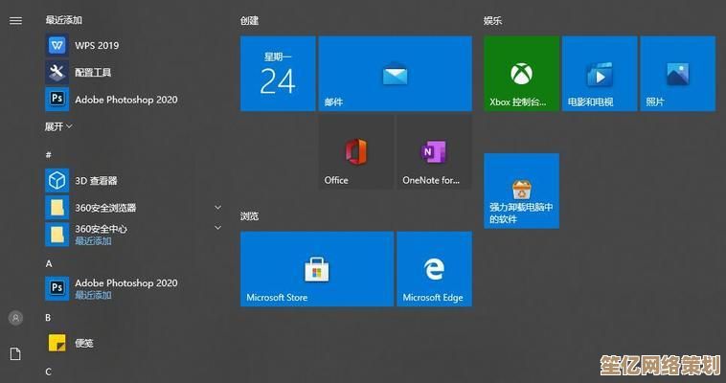Open the Microsoft Store tile
This screenshot has height=383, width=726.
[316, 269]
